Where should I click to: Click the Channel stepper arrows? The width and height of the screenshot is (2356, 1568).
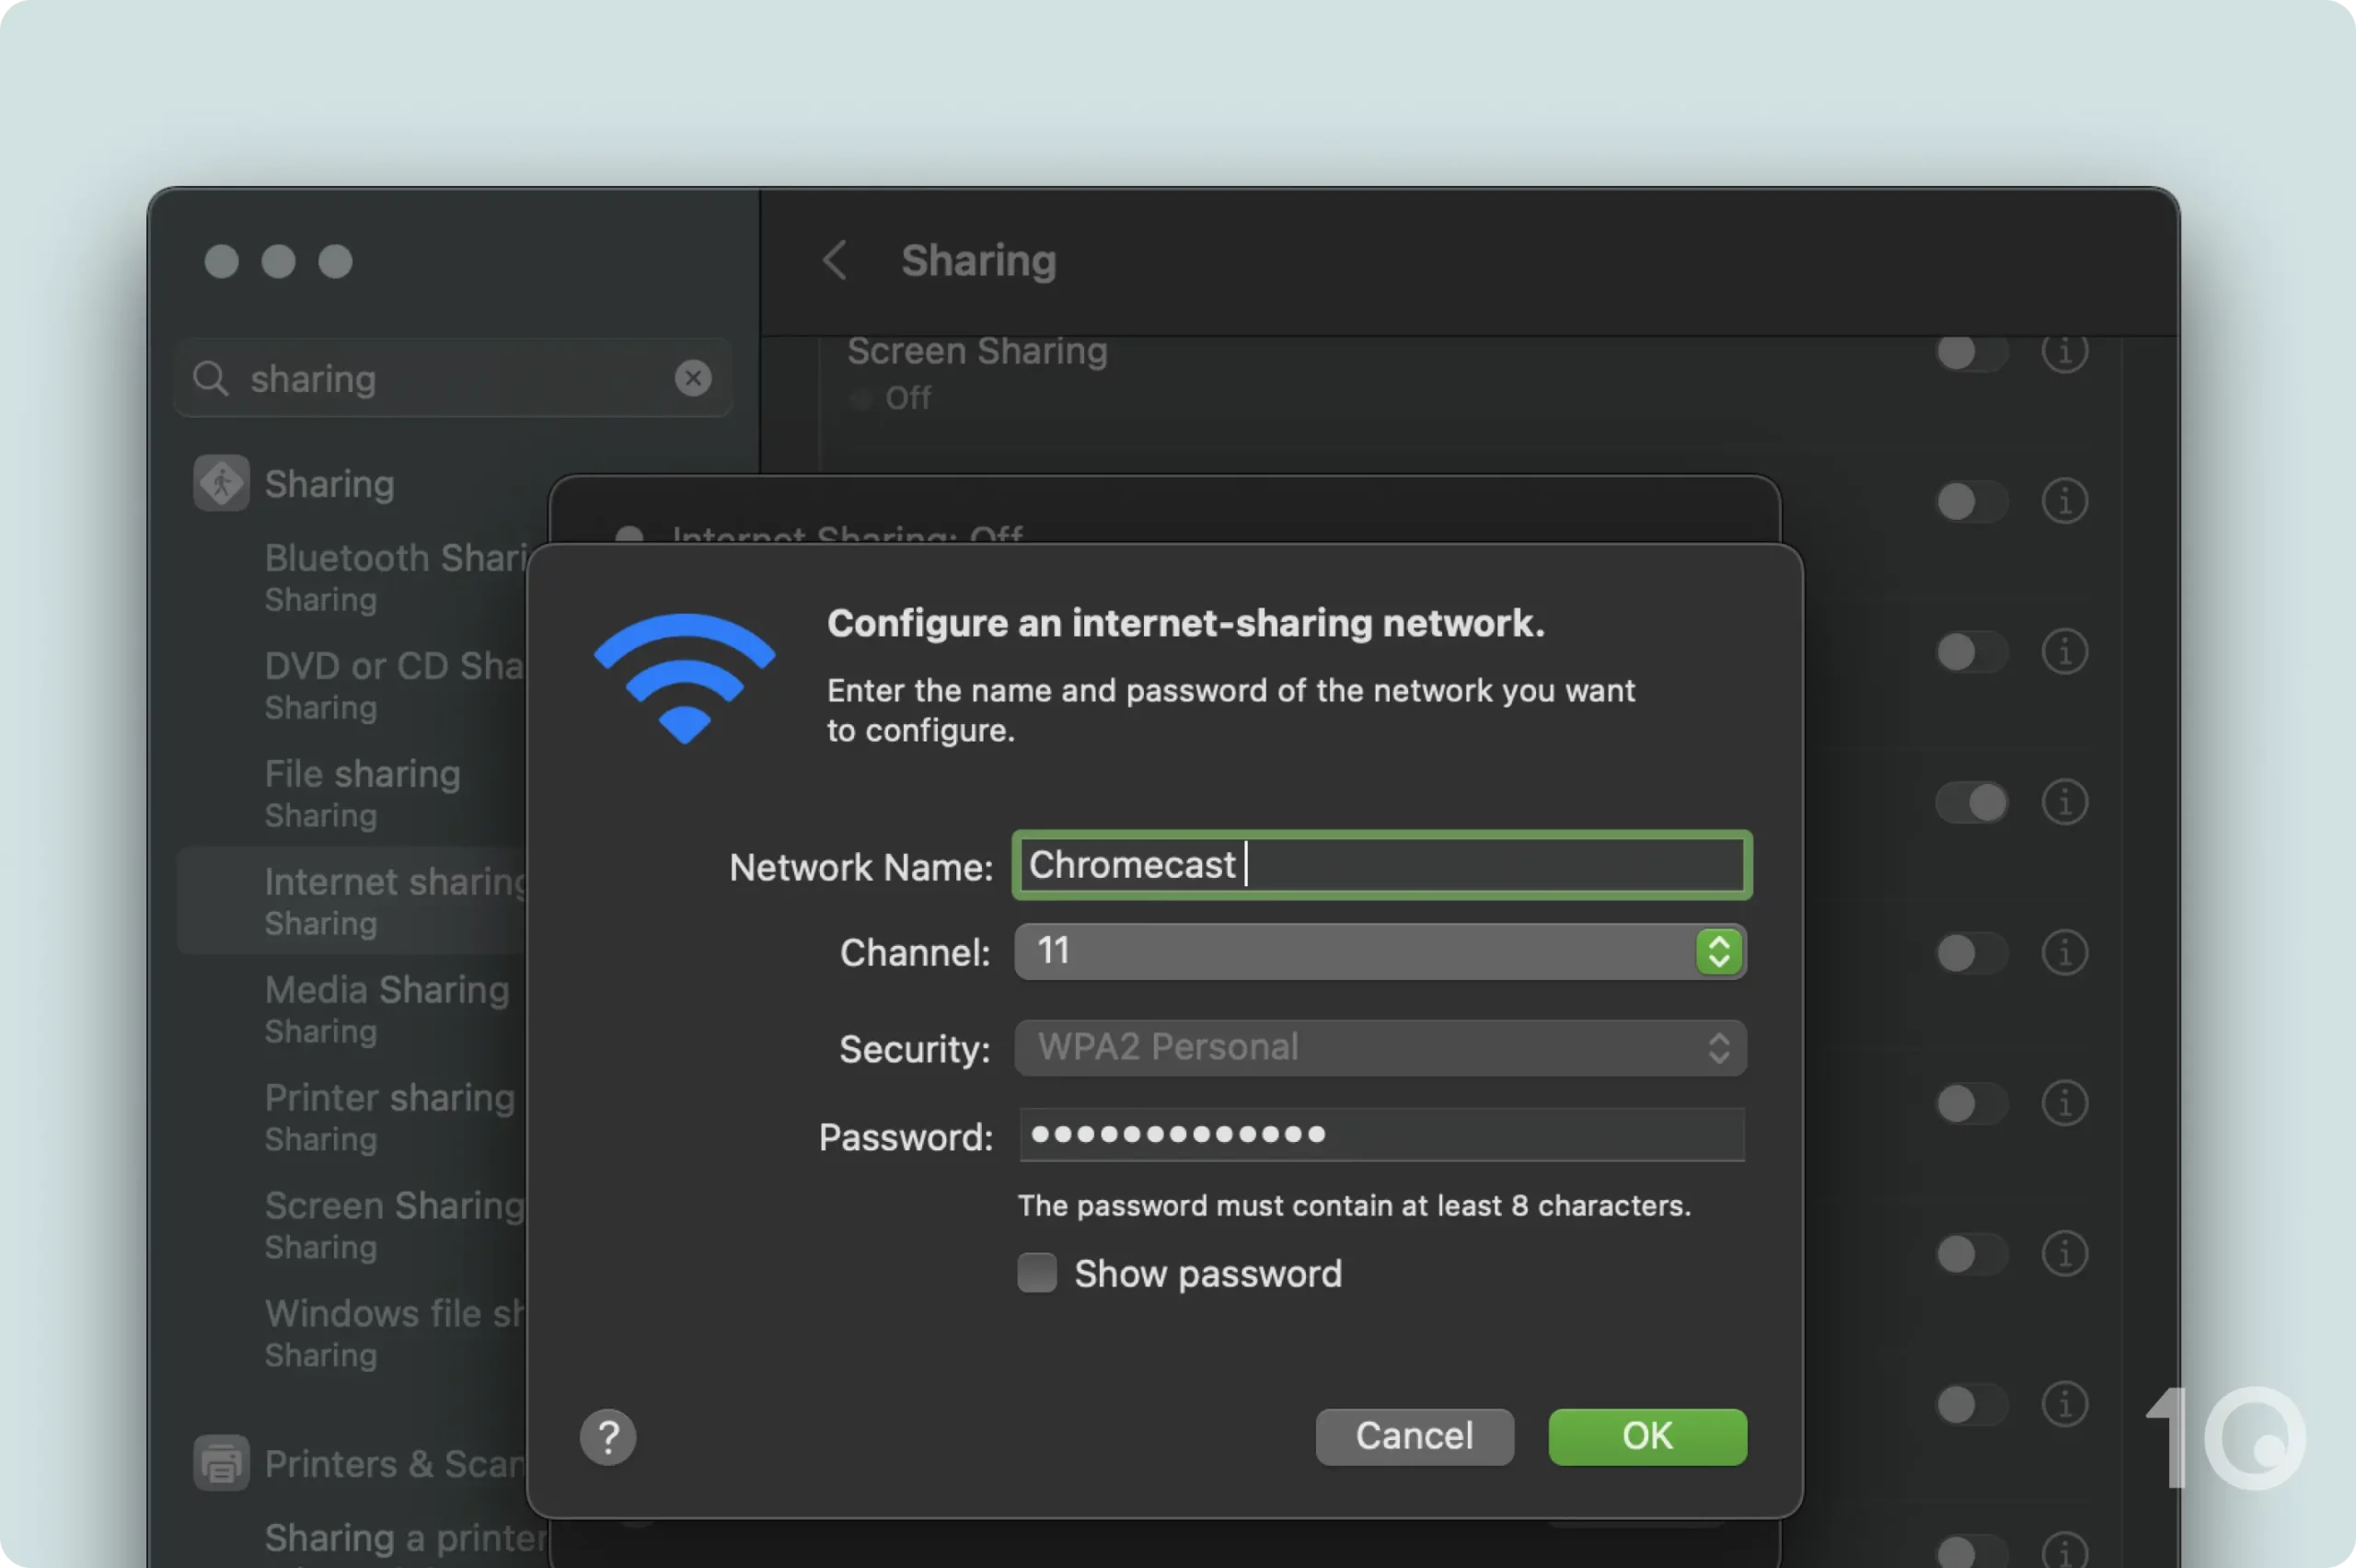(1719, 951)
